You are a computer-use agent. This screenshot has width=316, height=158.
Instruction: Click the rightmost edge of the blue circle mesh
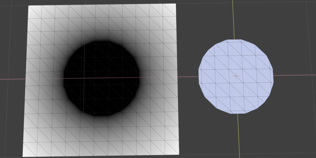273,76
